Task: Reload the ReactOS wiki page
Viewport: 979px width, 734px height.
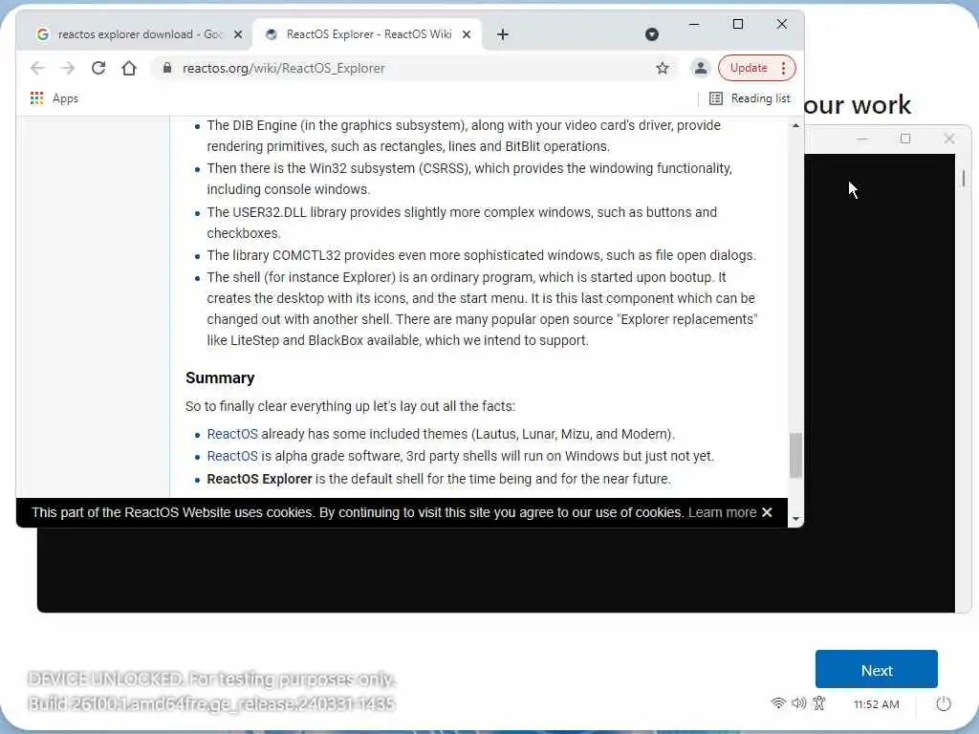Action: (98, 68)
